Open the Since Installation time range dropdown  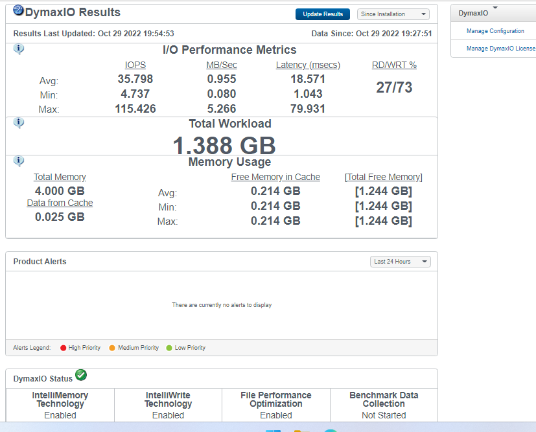[393, 14]
